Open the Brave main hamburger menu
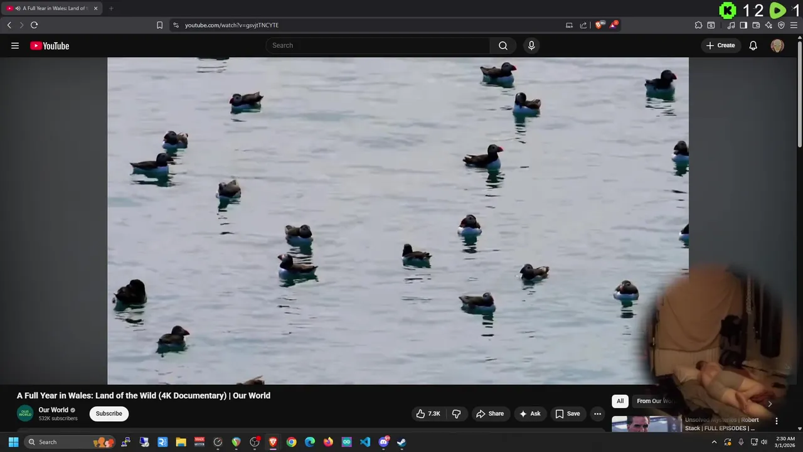803x452 pixels. point(794,25)
